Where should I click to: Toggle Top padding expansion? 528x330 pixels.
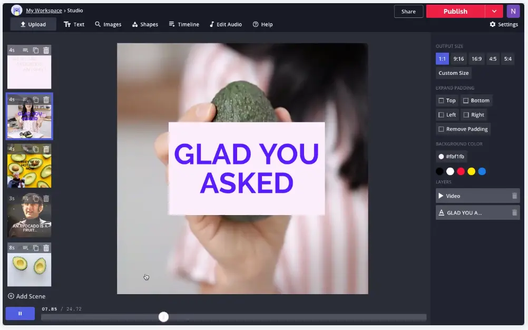[447, 101]
